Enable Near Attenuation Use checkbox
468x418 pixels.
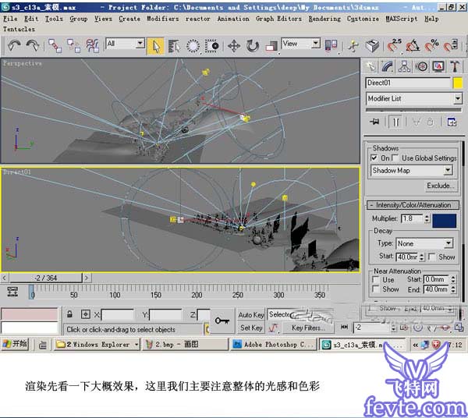tap(376, 279)
